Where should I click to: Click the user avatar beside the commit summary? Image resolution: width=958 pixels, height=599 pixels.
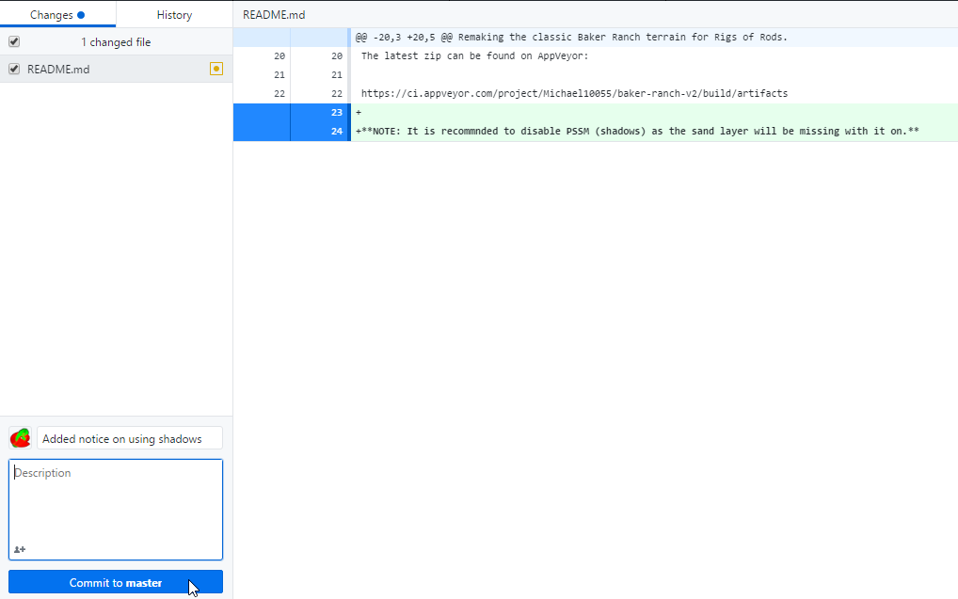point(20,438)
